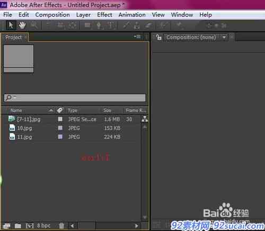Click the 8 bpc color depth button

44,226
